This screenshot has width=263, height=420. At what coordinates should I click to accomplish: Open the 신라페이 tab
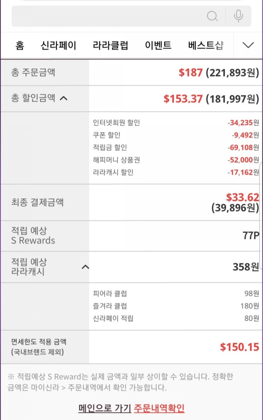point(58,45)
